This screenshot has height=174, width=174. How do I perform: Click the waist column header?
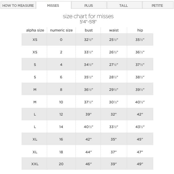(114, 30)
